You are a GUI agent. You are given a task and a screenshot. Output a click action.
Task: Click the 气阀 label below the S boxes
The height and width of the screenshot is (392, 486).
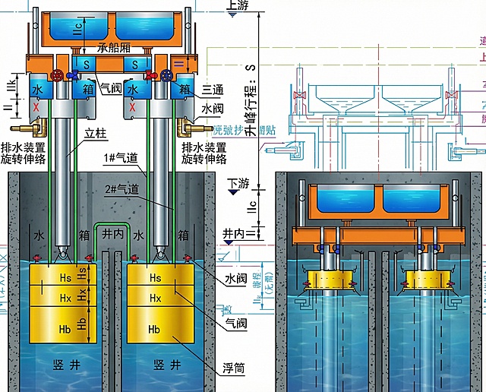click(x=112, y=89)
